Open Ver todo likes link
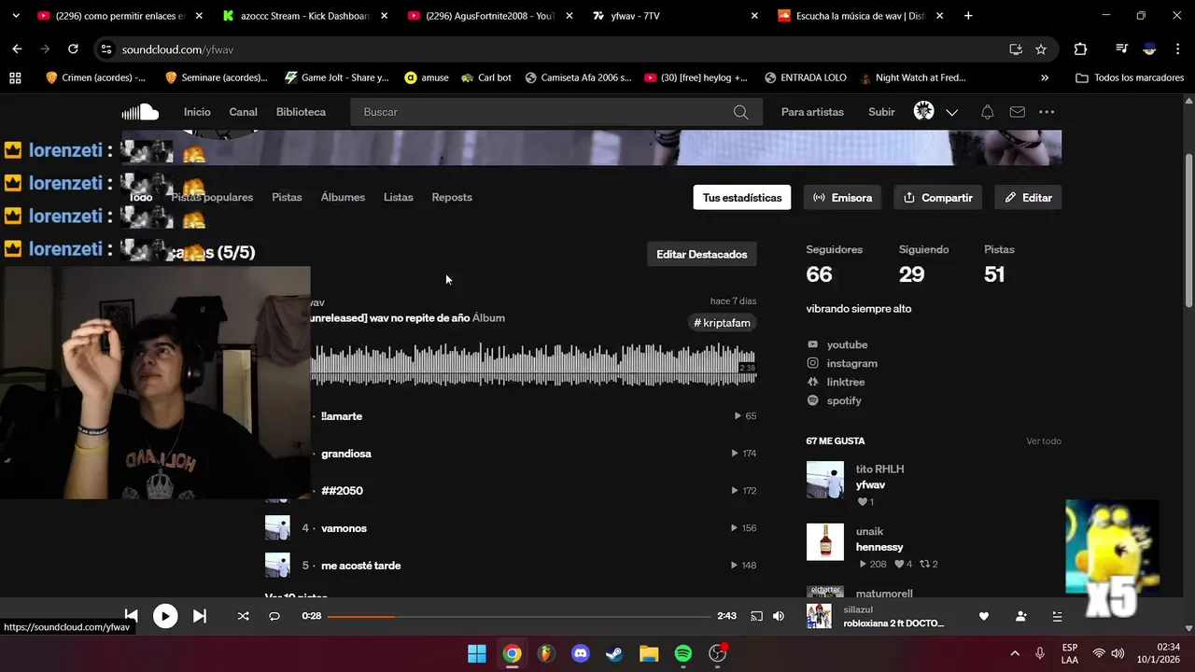The height and width of the screenshot is (672, 1195). pos(1044,441)
